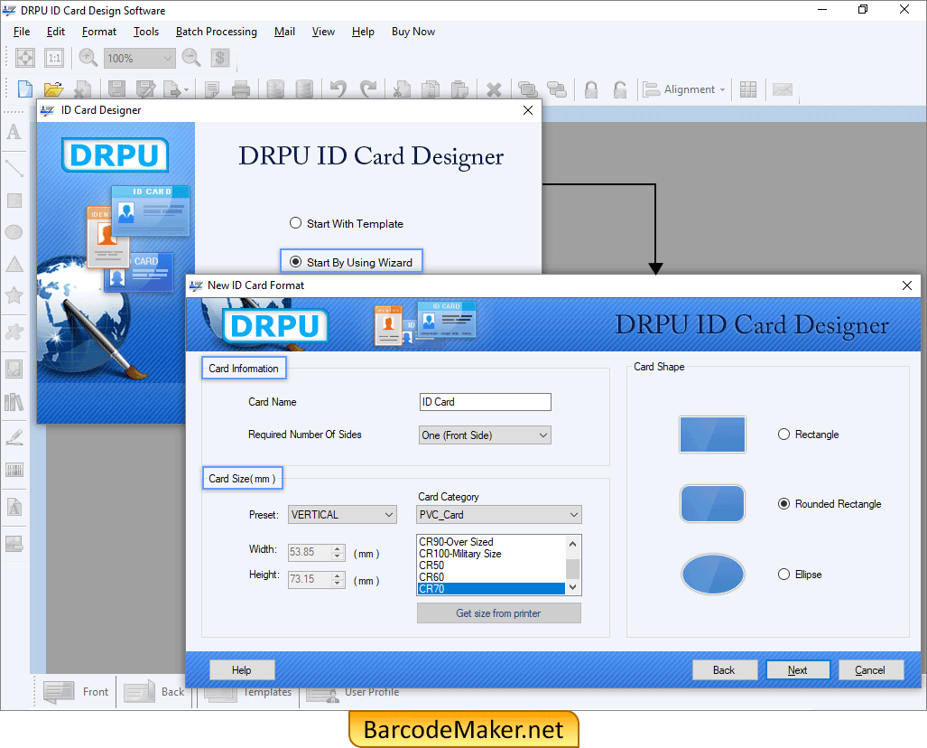Open the Preset VERTICAL dropdown
This screenshot has height=748, width=927.
(x=342, y=515)
